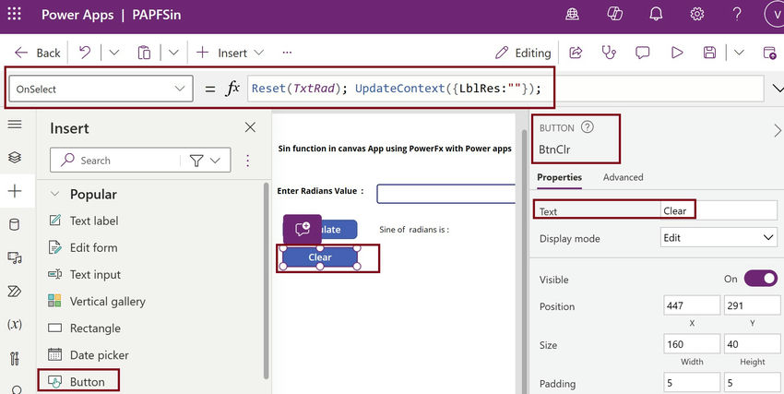Click the Position X field 447
784x394 pixels.
(x=692, y=305)
